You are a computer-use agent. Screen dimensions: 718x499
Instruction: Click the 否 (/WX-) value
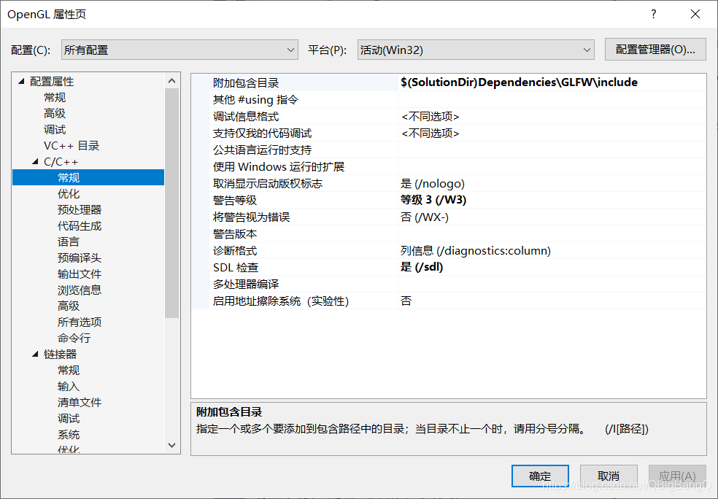point(425,217)
